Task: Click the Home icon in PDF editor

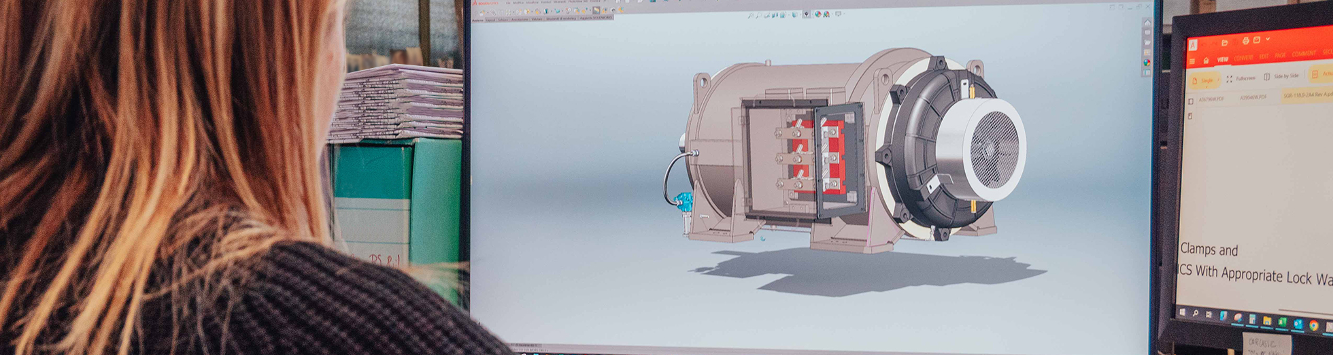Action: pyautogui.click(x=1206, y=61)
